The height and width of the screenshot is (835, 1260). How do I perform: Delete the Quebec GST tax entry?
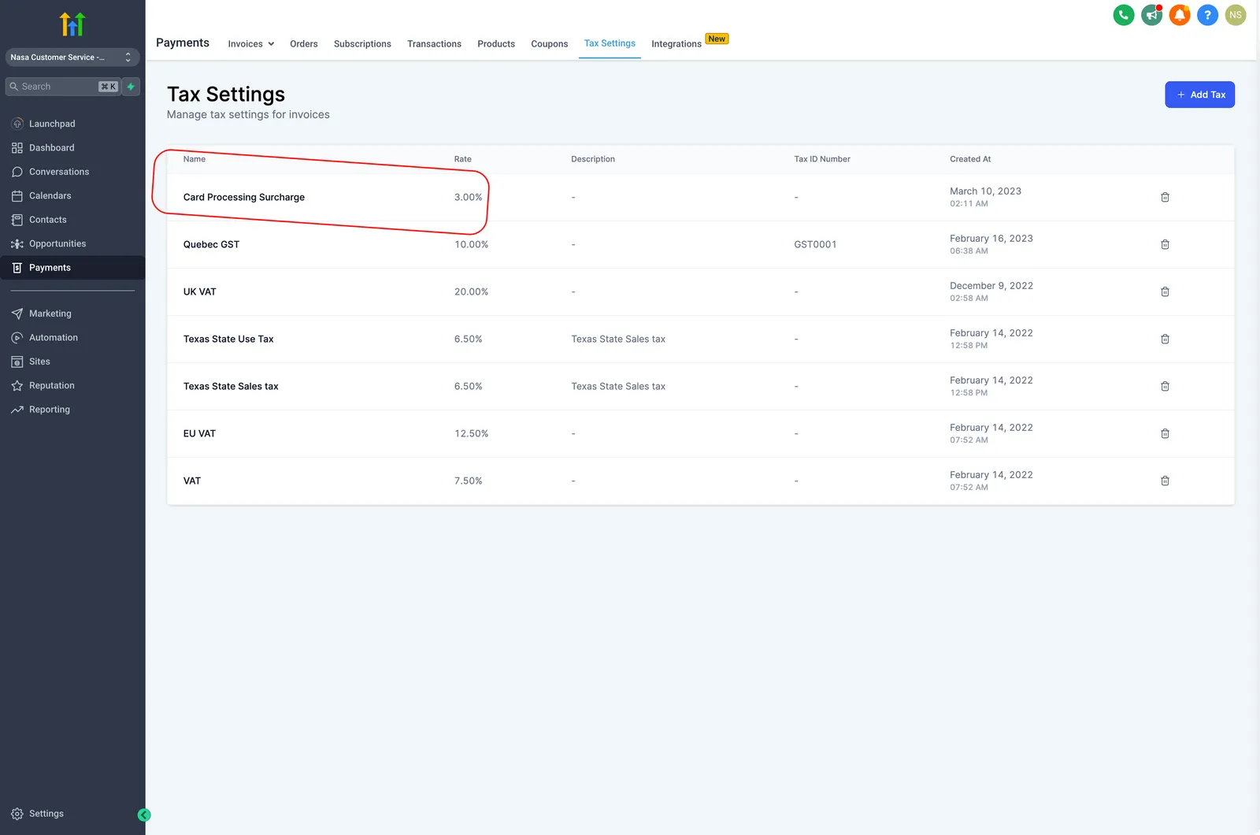coord(1165,244)
